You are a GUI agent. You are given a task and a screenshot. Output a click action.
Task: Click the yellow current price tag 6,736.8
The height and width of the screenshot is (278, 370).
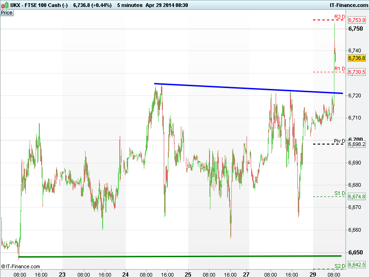click(357, 58)
